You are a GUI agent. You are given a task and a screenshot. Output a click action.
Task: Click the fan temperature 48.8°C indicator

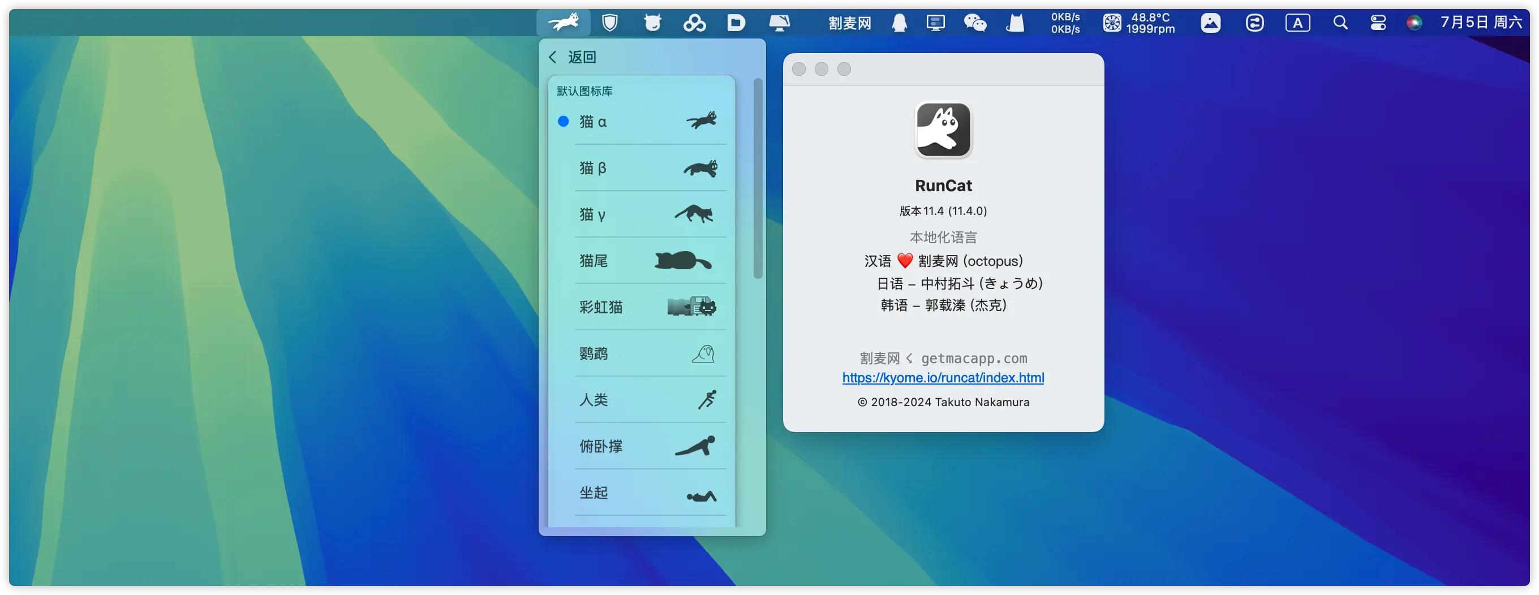pyautogui.click(x=1139, y=23)
